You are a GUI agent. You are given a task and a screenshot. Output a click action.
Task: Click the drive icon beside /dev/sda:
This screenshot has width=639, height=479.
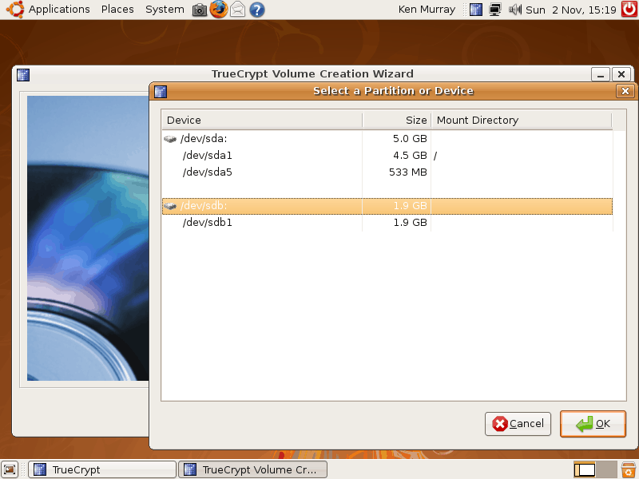170,139
